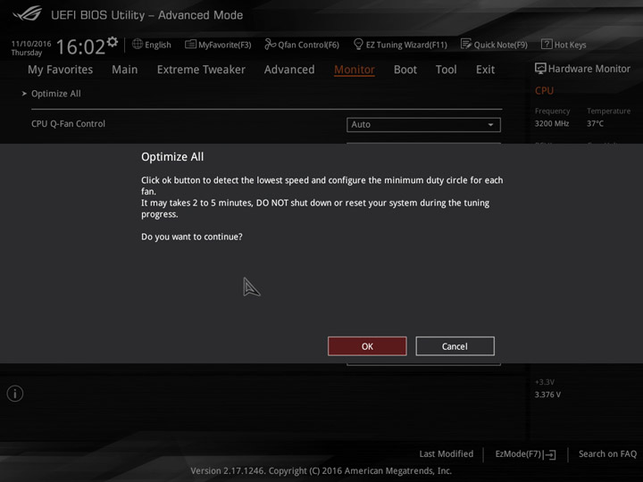643x482 pixels.
Task: Click the Cancel button
Action: [455, 346]
